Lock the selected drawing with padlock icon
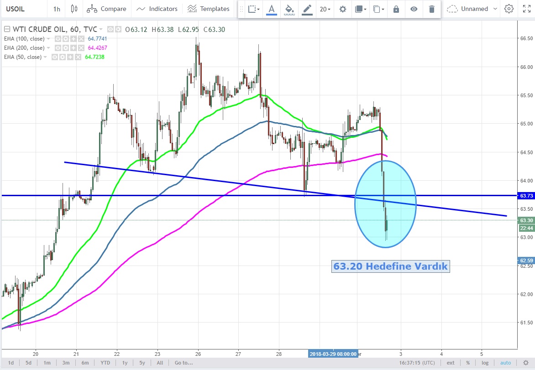 tap(396, 9)
